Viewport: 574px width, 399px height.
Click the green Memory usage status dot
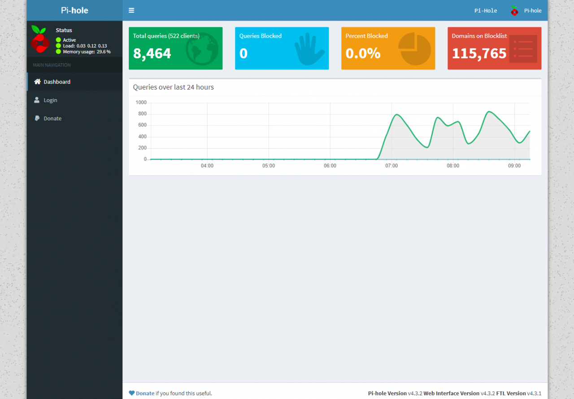58,52
